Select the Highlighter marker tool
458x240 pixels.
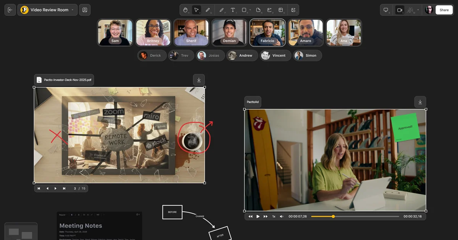208,10
